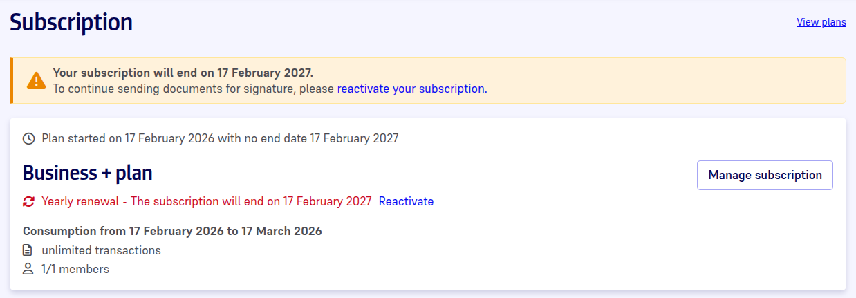Click the 'unlimited transactions' label
The image size is (856, 298).
click(101, 250)
